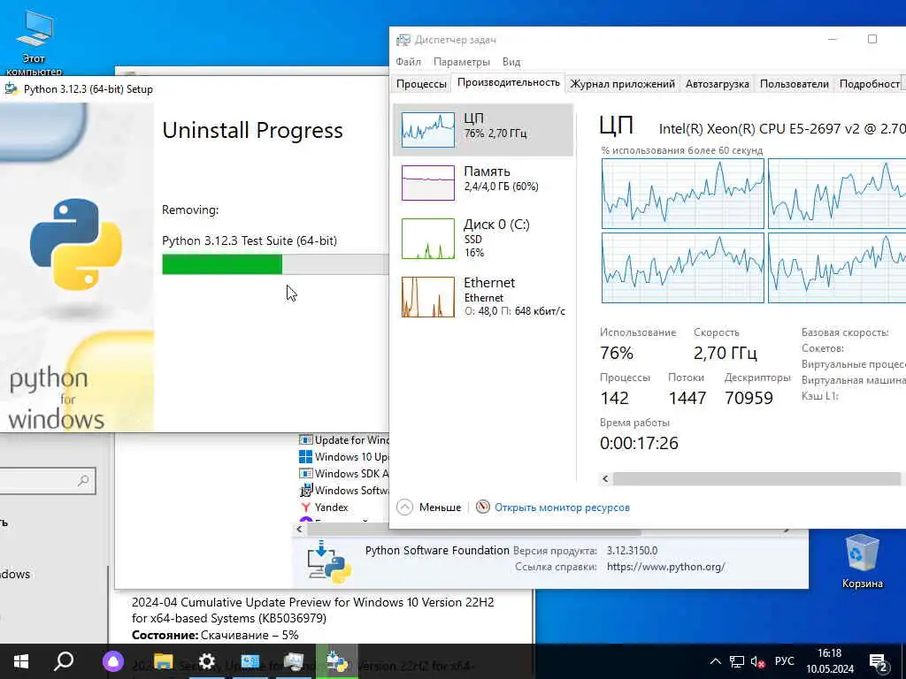Switch to the Производительность tab
The image size is (906, 679).
pos(509,82)
